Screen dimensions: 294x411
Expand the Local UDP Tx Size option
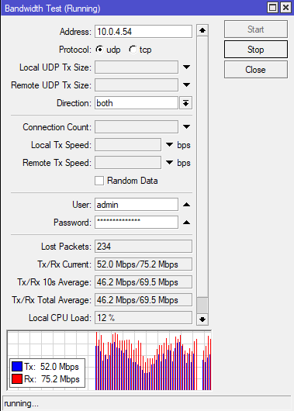coord(186,67)
